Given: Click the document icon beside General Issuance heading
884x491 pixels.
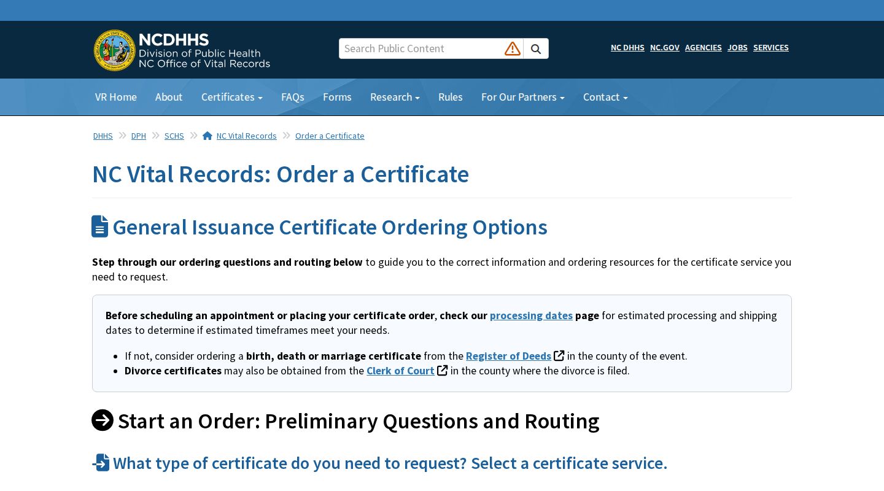Looking at the screenshot, I should [x=100, y=226].
